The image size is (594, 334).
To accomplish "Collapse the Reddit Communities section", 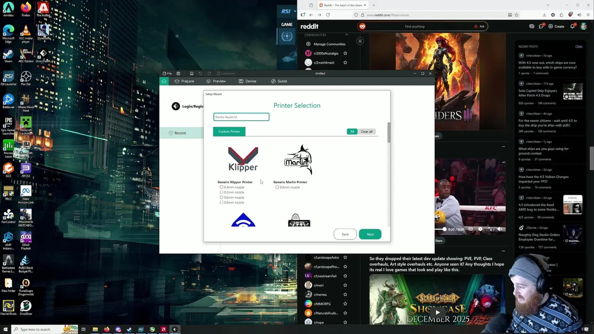I will click(346, 35).
